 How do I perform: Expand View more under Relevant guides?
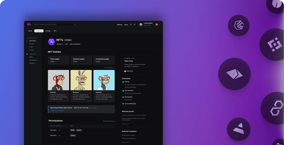[126, 124]
